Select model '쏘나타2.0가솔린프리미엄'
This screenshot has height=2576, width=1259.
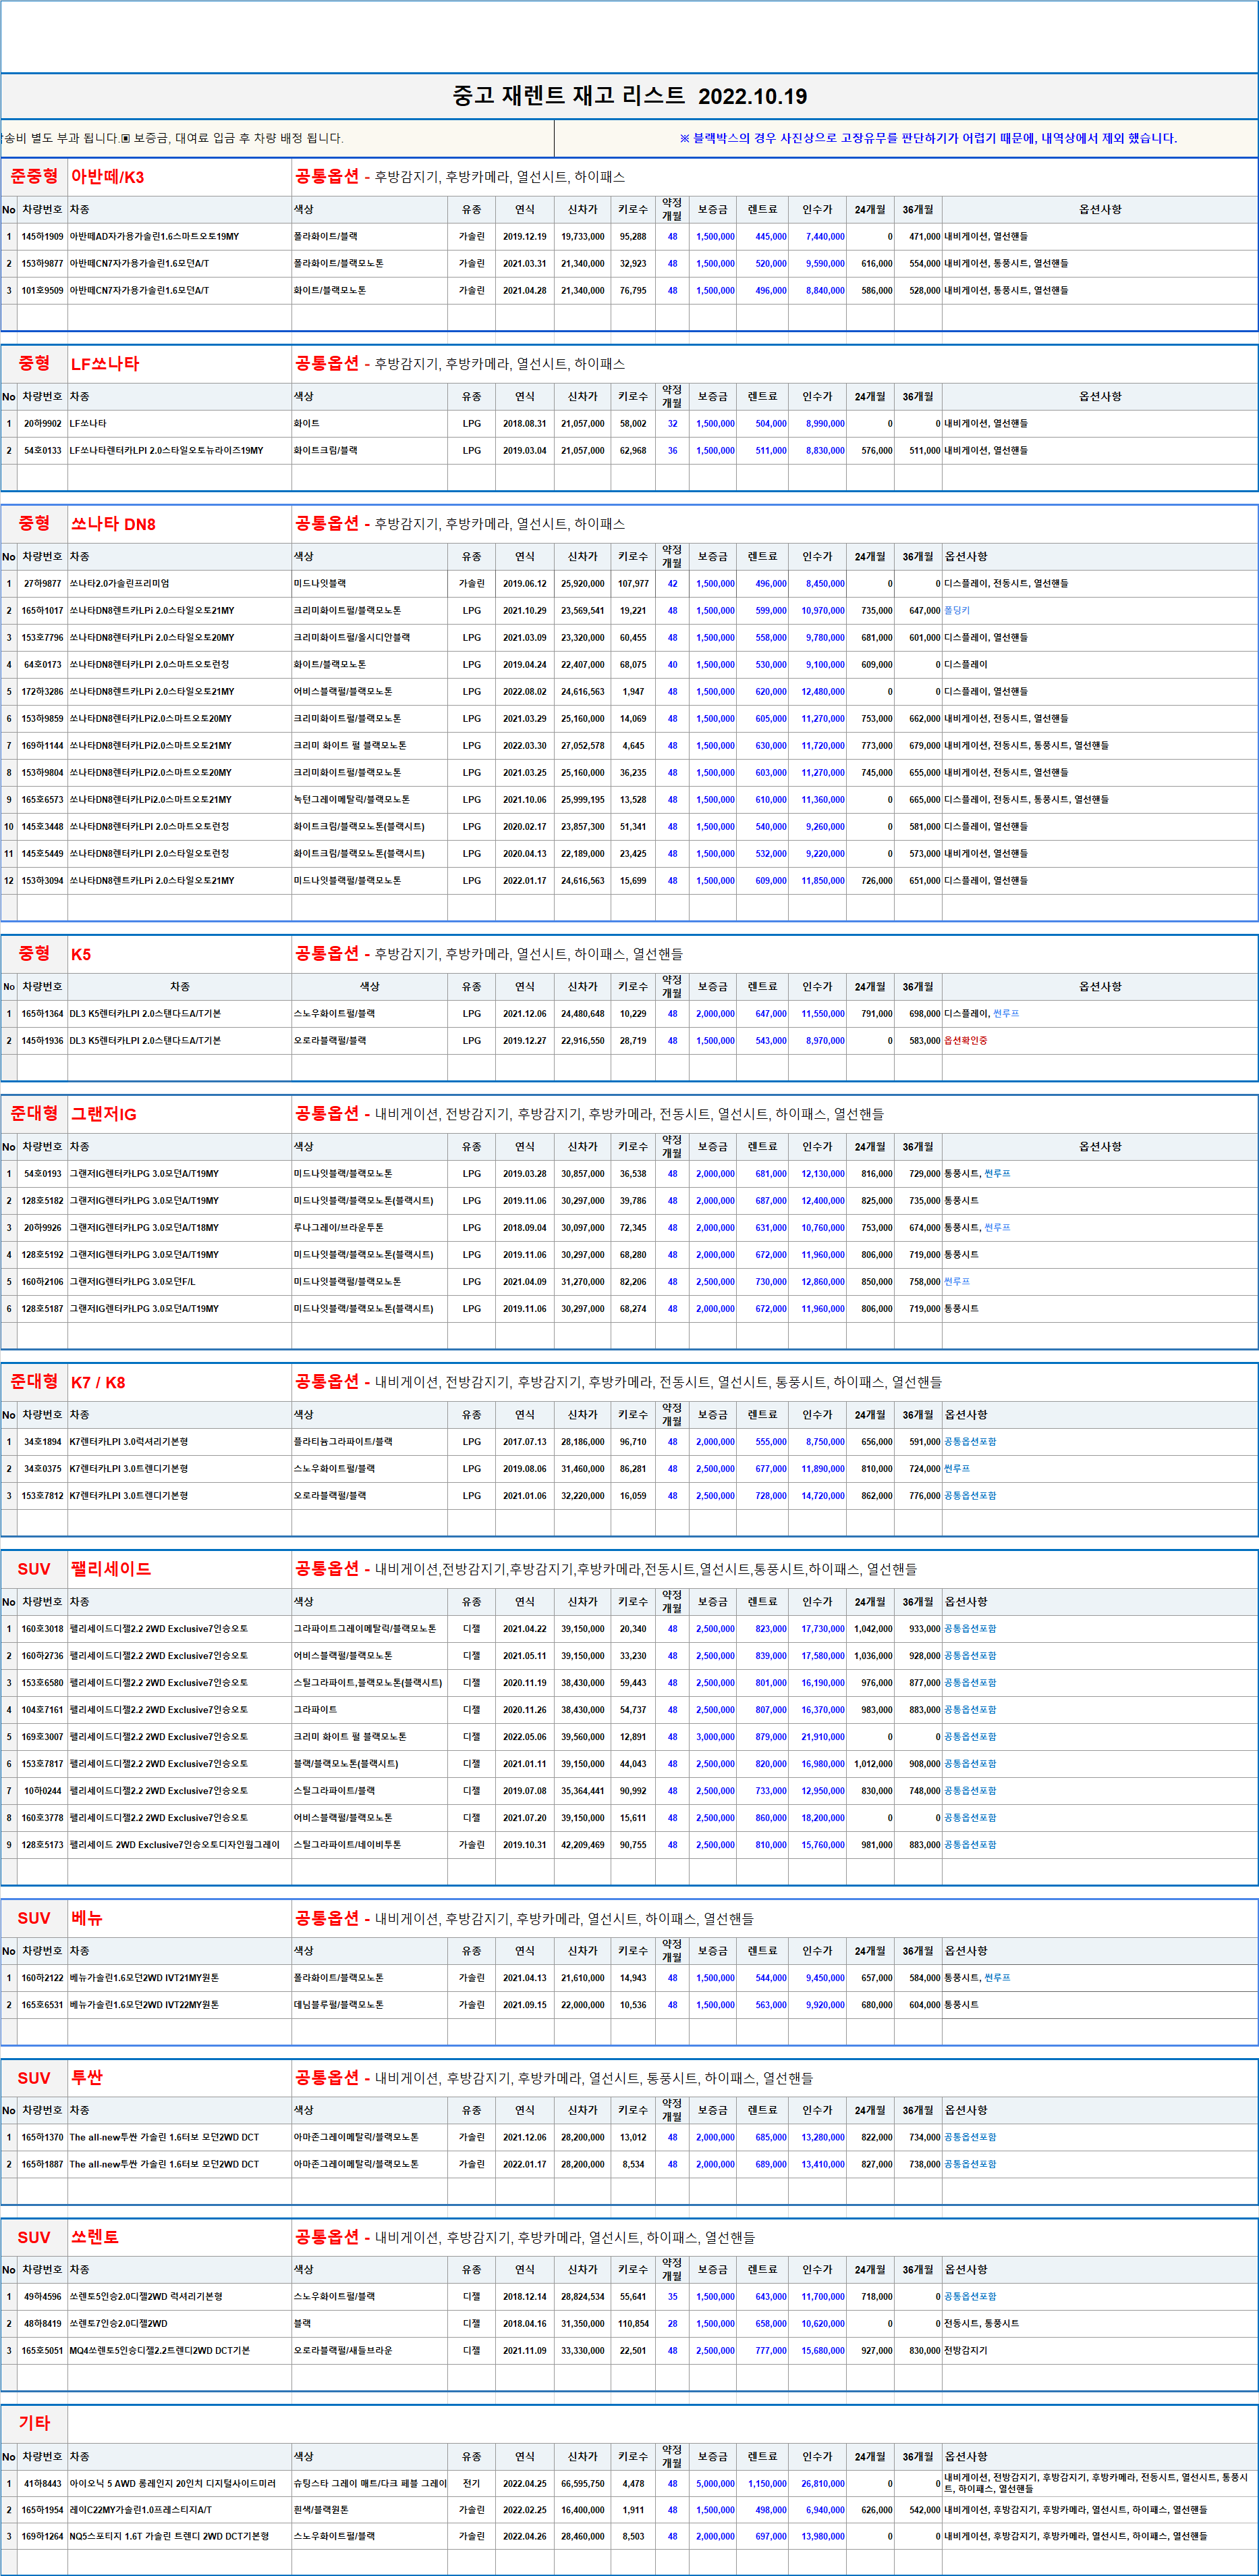[x=119, y=584]
